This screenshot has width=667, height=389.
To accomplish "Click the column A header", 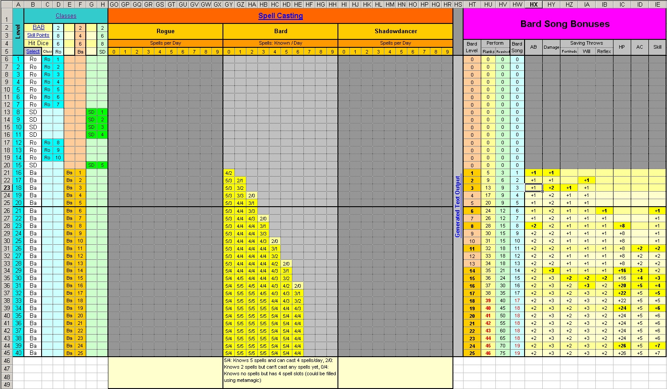I will tap(18, 4).
